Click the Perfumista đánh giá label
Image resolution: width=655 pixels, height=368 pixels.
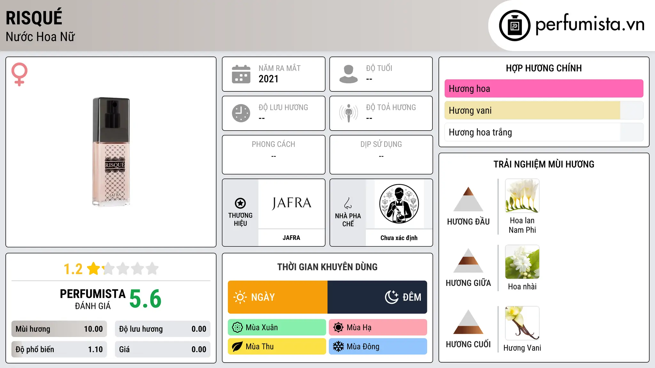(x=93, y=299)
